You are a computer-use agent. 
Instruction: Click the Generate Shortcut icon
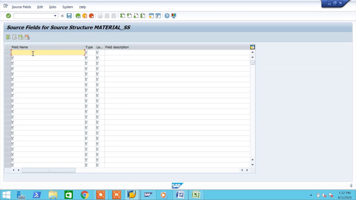pyautogui.click(x=158, y=16)
